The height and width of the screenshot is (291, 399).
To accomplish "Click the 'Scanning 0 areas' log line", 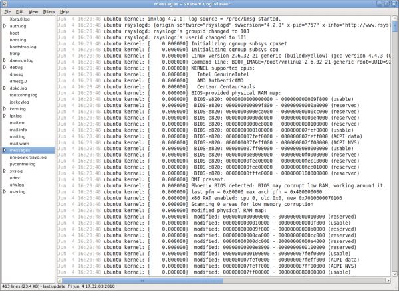I will click(185, 204).
